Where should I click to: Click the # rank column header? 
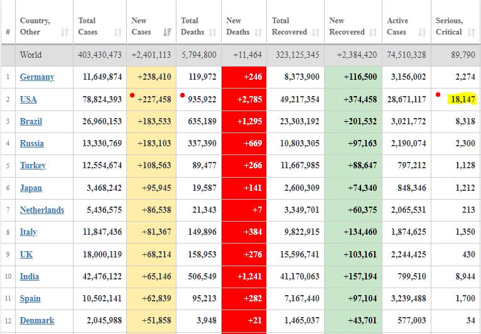pyautogui.click(x=8, y=32)
